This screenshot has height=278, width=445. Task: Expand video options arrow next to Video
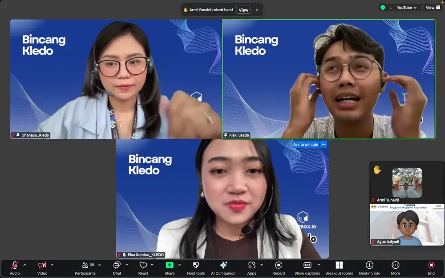click(52, 265)
